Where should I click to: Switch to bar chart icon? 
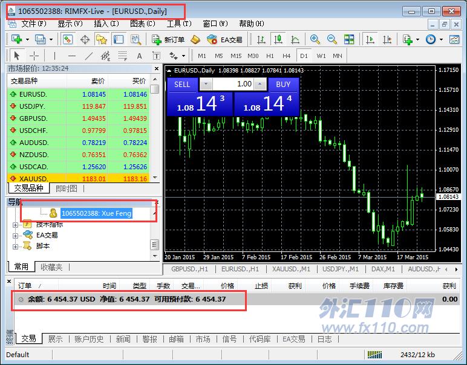261,39
